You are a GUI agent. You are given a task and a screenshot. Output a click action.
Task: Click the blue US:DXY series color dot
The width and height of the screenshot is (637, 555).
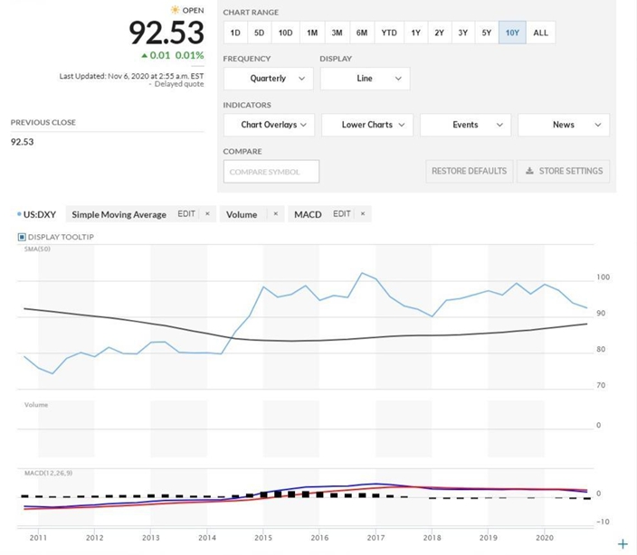19,214
